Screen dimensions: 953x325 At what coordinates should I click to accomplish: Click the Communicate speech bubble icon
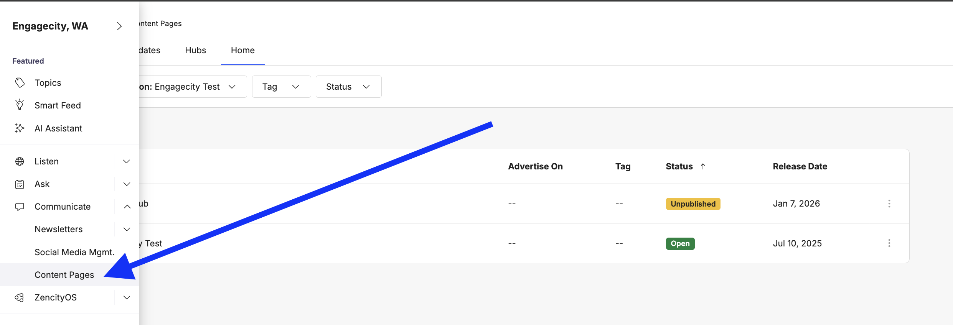tap(20, 207)
